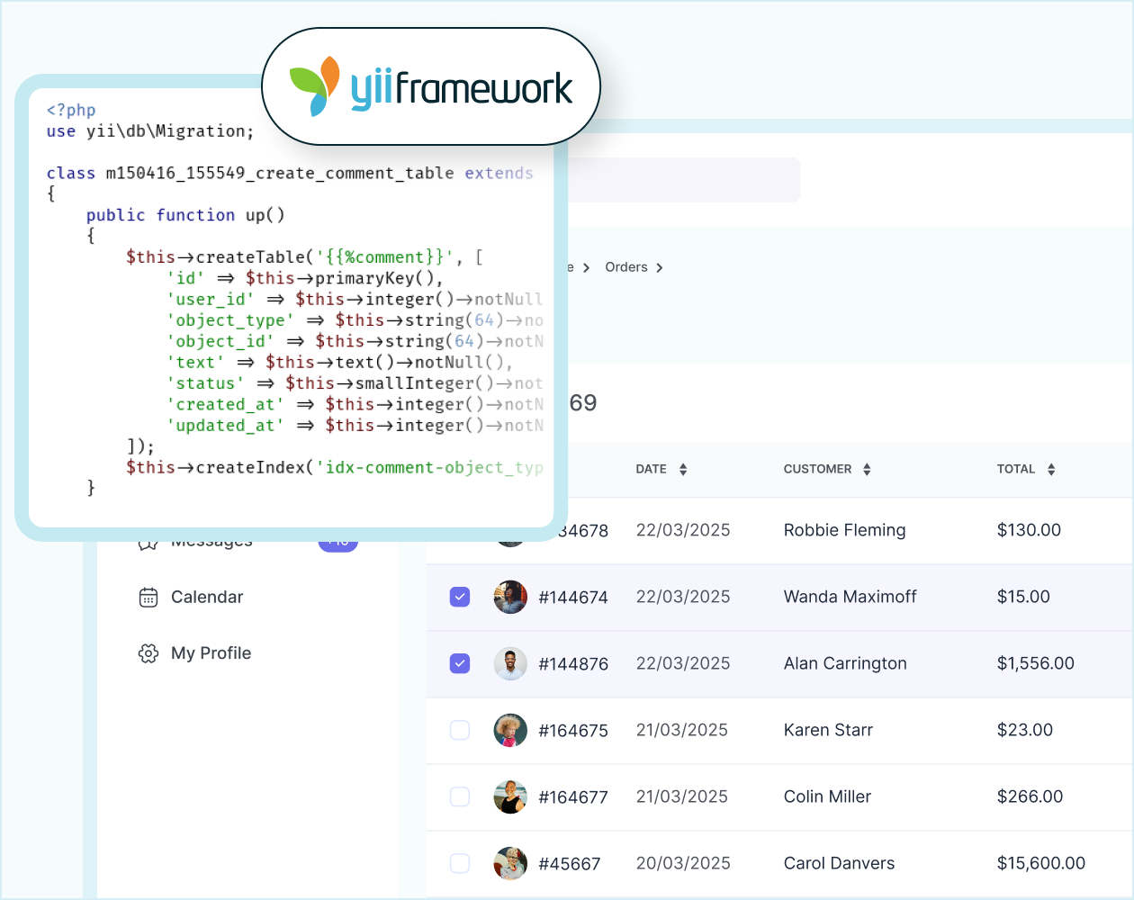
Task: Click the Yii framework logo badge
Action: click(431, 86)
